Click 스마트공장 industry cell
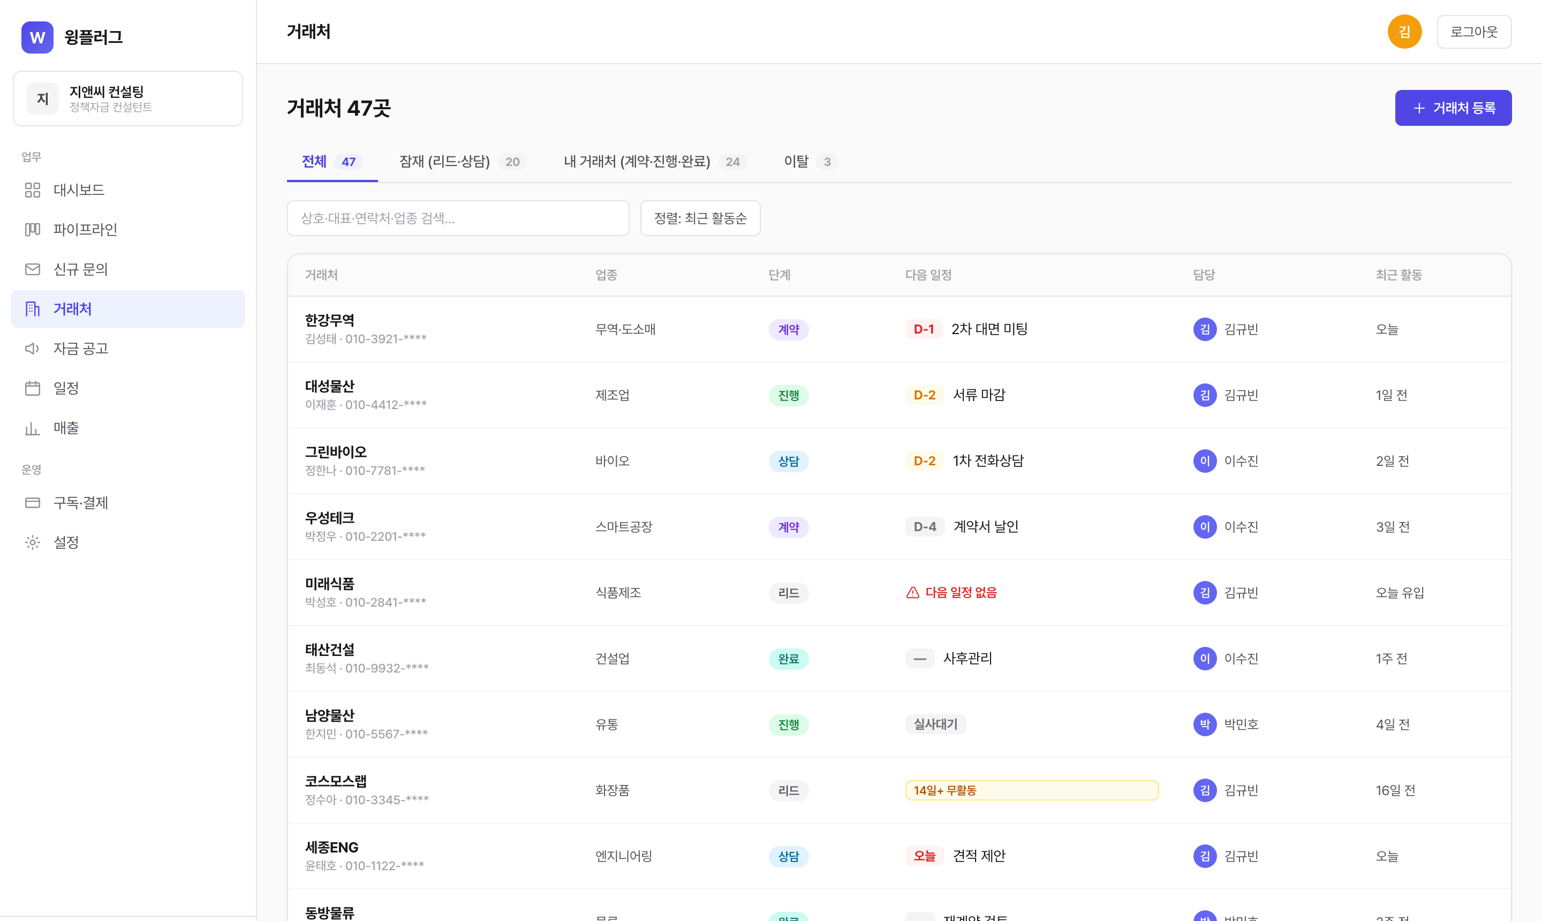Image resolution: width=1542 pixels, height=921 pixels. tap(624, 527)
